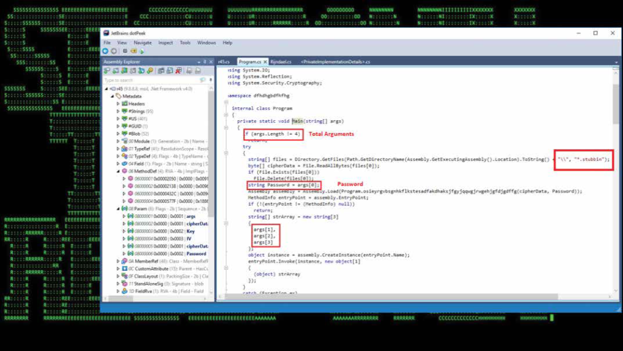Click the Navigate Forward arrow in toolbar
Screen dimensions: 623x351
(113, 52)
